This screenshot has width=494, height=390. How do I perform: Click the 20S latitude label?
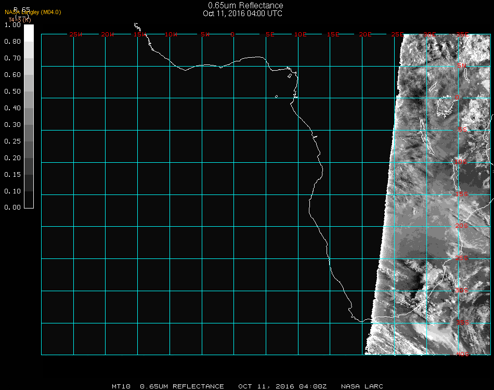pyautogui.click(x=462, y=226)
